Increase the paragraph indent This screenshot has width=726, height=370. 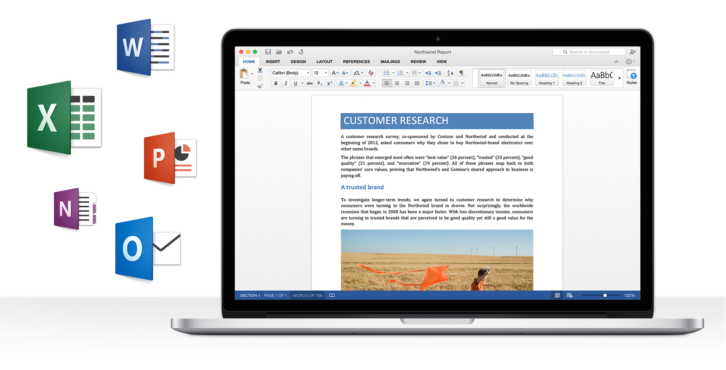pyautogui.click(x=438, y=73)
